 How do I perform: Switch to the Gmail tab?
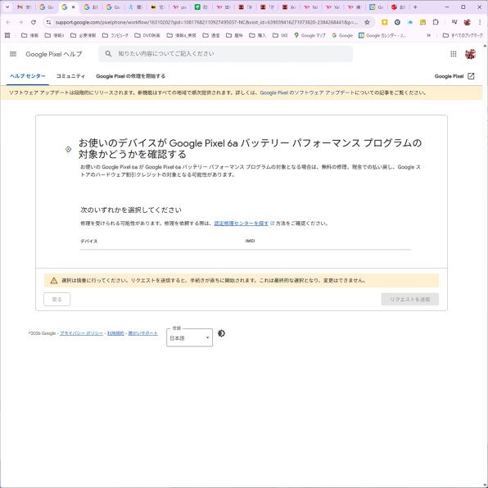(x=25, y=7)
